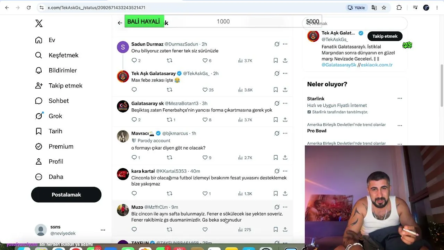Image resolution: width=444 pixels, height=250 pixels.
Task: Open kara kartal's profile avatar
Action: point(123,174)
